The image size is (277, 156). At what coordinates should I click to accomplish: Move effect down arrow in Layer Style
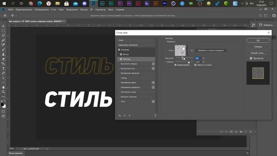click(129, 116)
